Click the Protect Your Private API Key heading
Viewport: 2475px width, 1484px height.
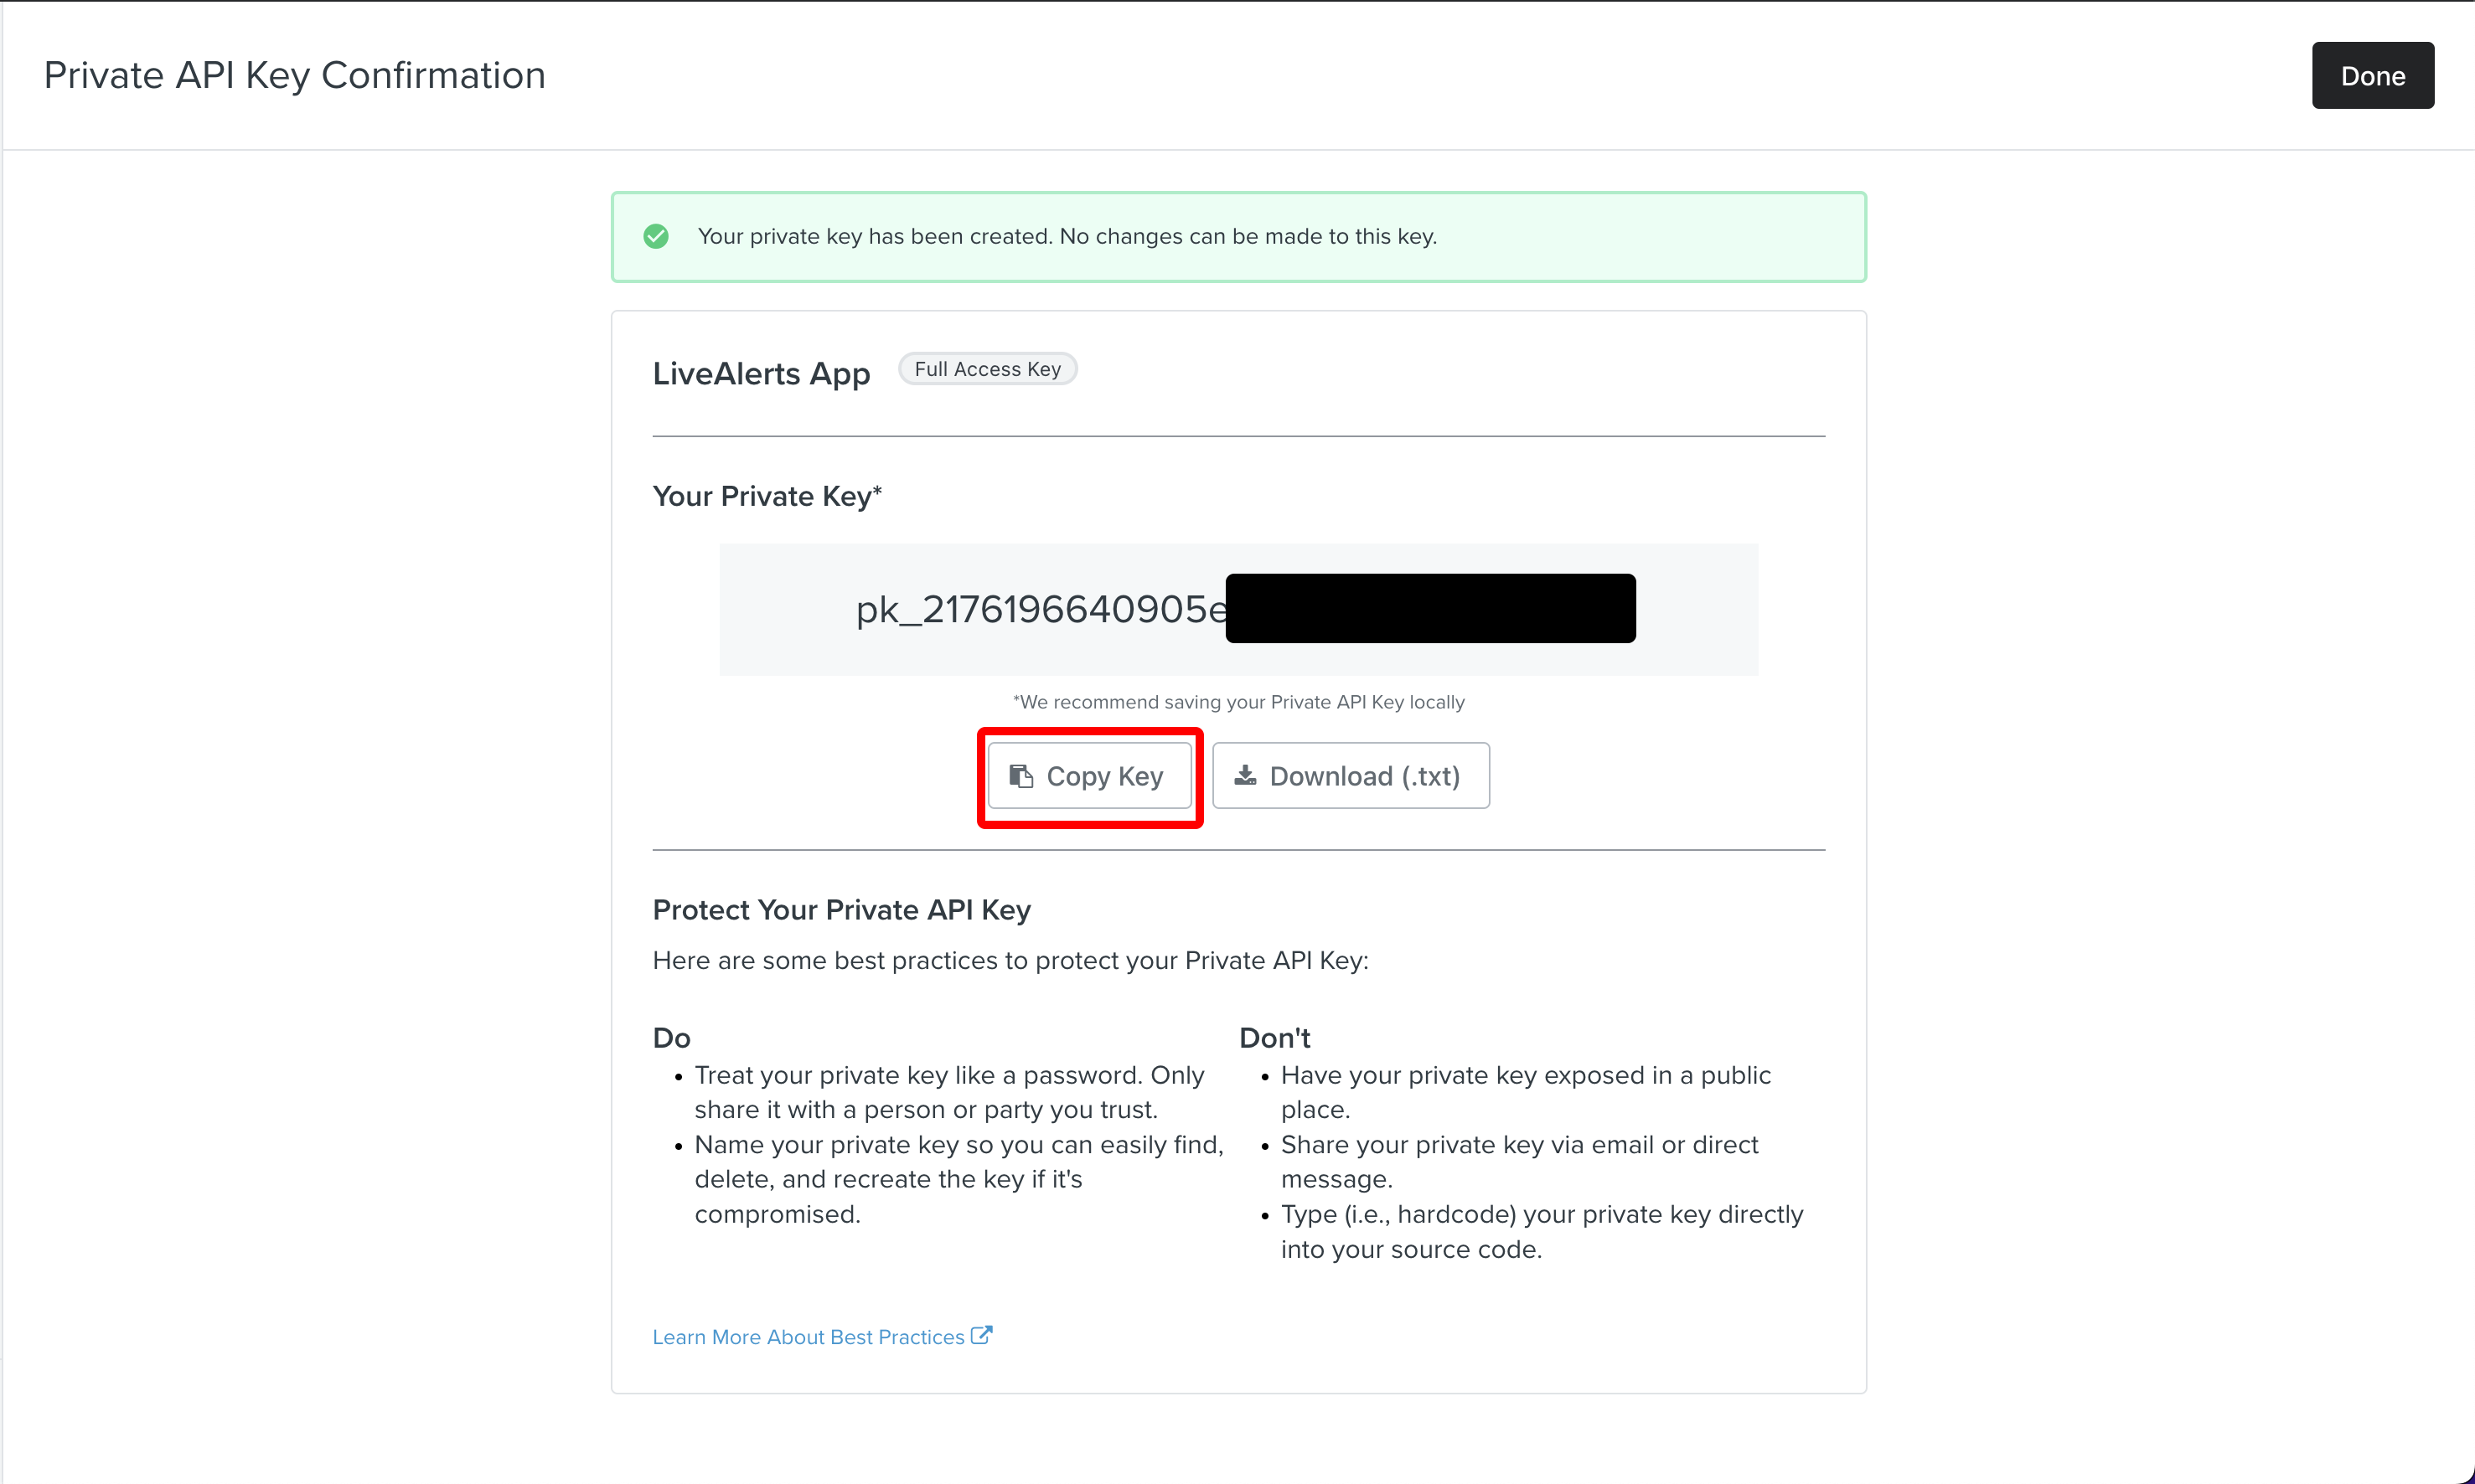pyautogui.click(x=841, y=910)
